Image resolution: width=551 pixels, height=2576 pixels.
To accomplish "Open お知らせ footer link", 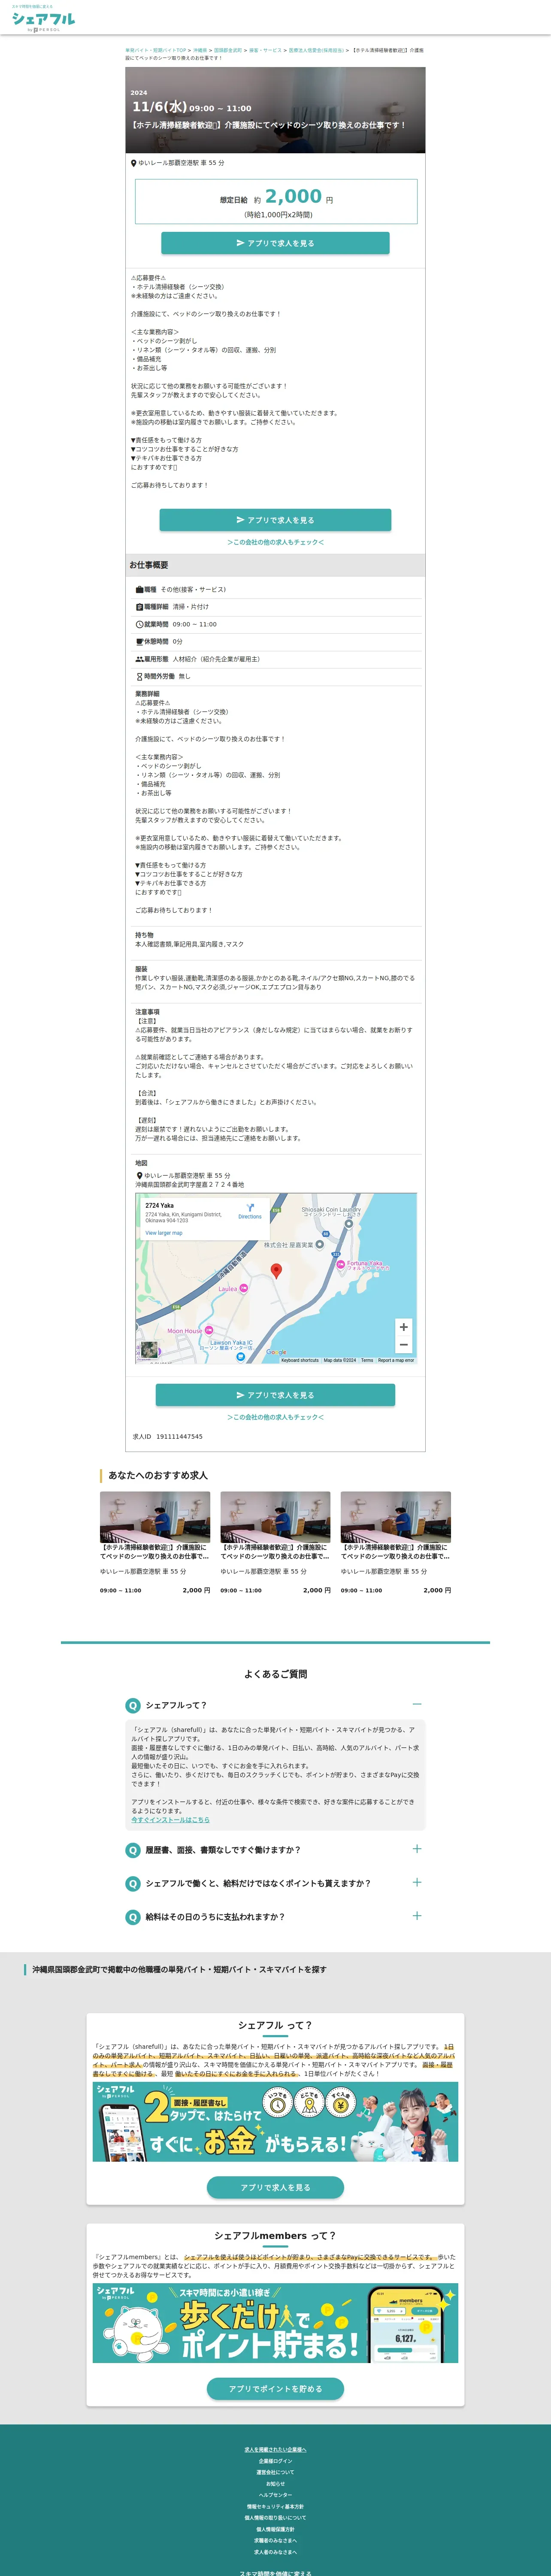I will click(x=275, y=2484).
